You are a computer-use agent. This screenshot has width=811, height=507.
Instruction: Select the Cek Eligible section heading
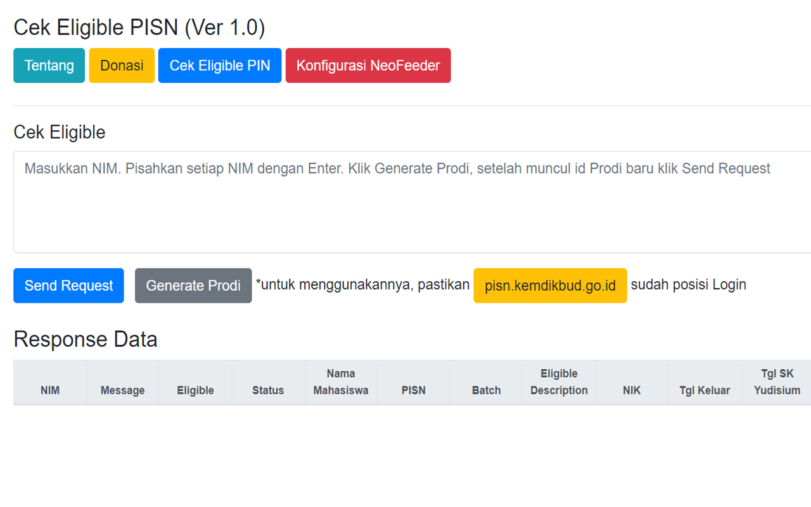59,132
